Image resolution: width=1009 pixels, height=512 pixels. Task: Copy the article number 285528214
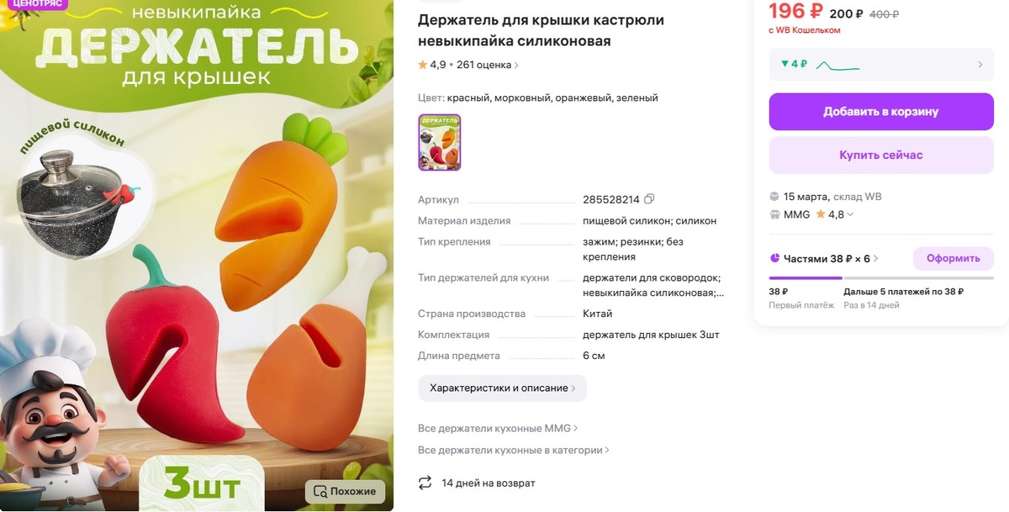coord(649,199)
